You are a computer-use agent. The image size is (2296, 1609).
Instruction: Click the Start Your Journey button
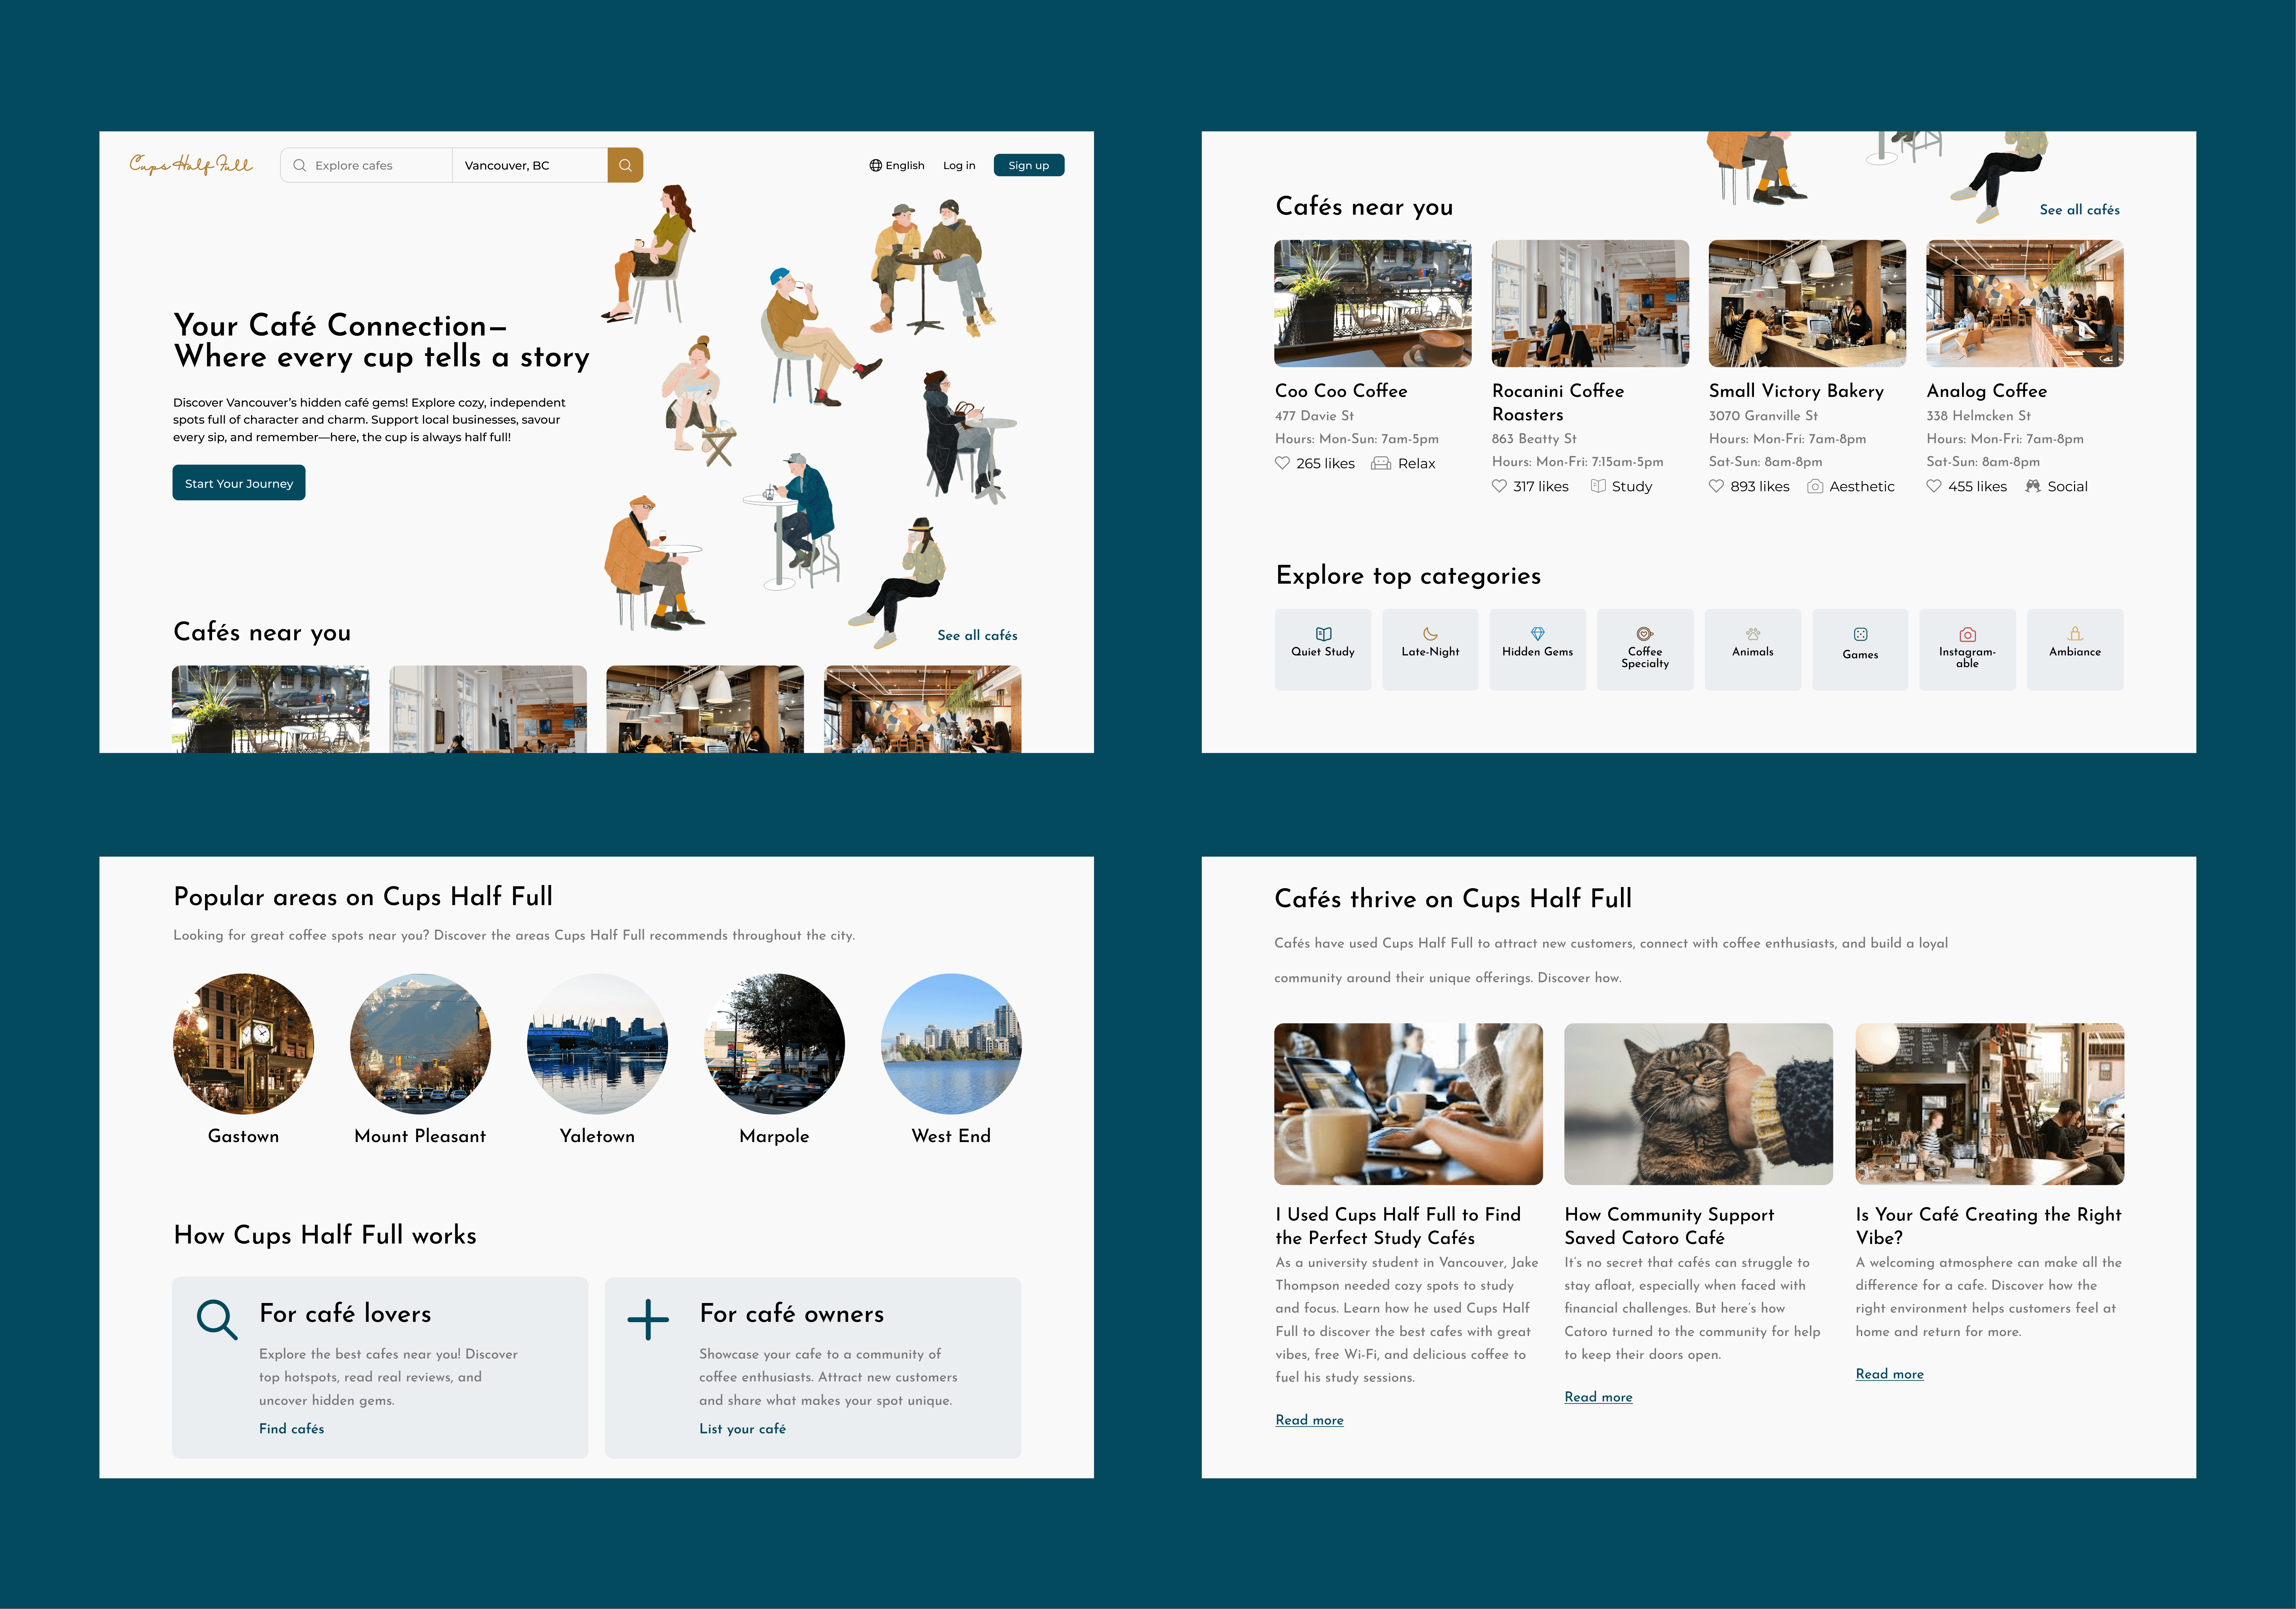239,483
